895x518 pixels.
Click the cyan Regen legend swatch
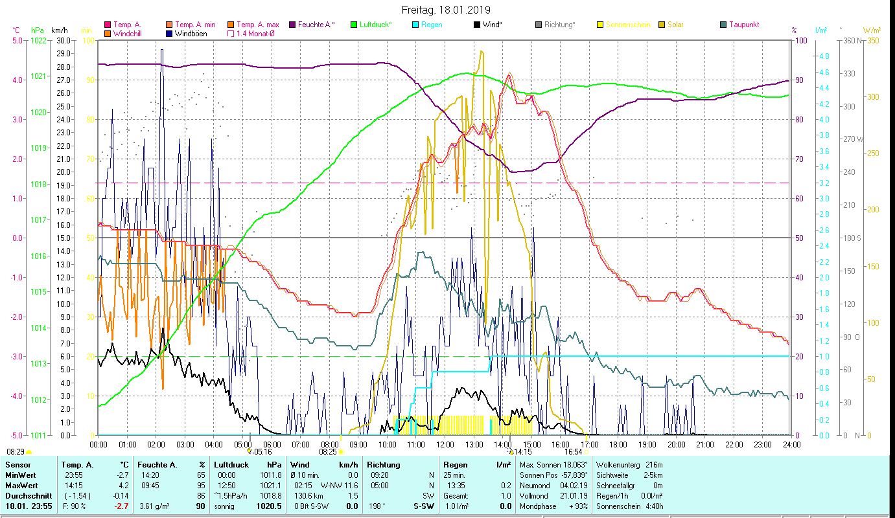415,25
